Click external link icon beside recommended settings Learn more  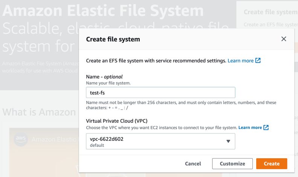(258, 61)
